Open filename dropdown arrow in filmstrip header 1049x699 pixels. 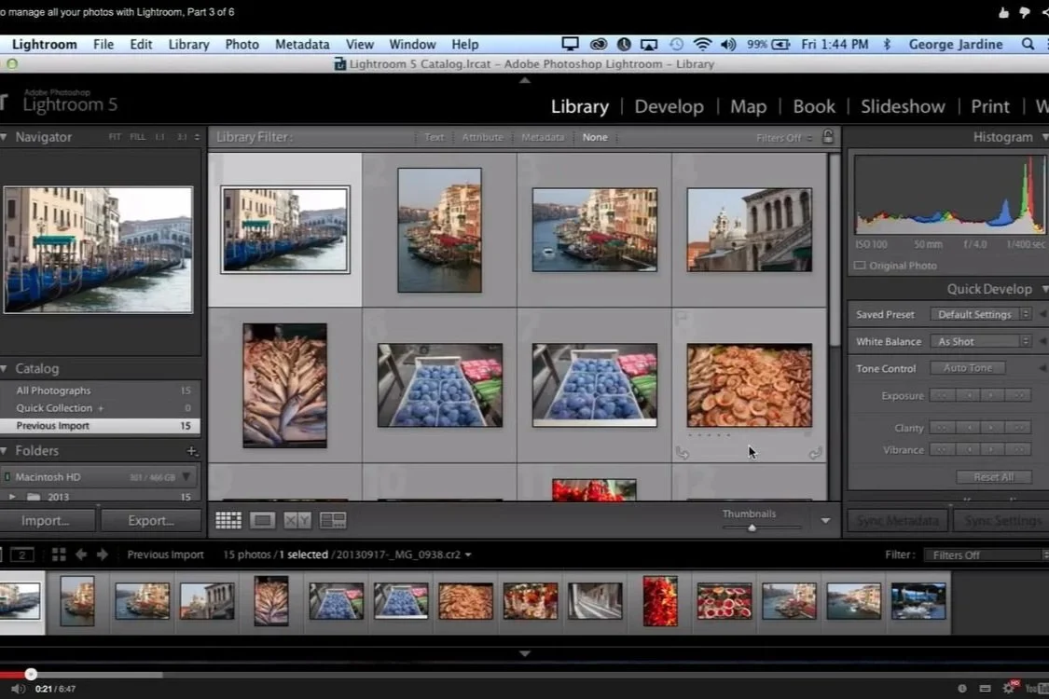[468, 555]
